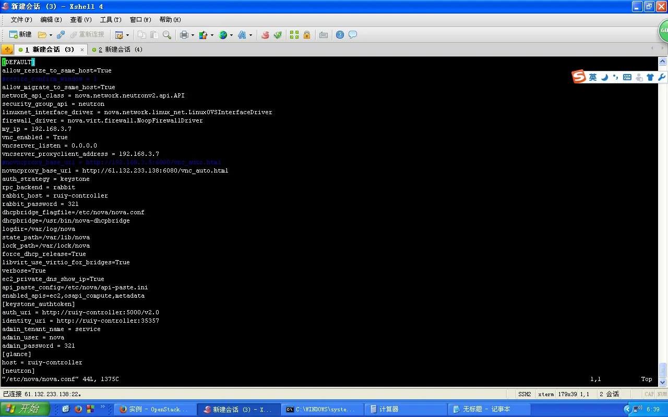Click the orange add-tab plus button

7,50
